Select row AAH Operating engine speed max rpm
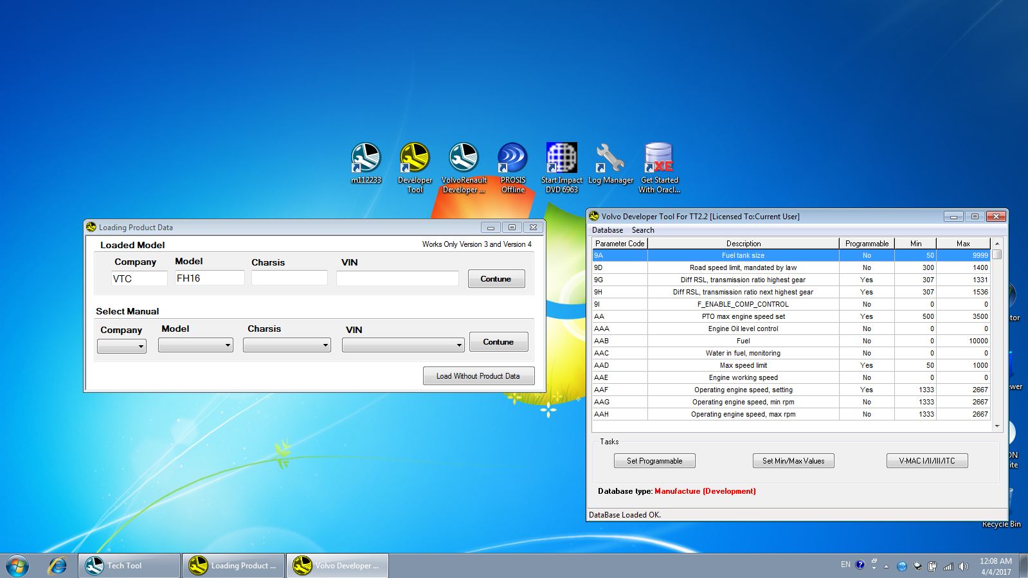1028x578 pixels. [791, 414]
